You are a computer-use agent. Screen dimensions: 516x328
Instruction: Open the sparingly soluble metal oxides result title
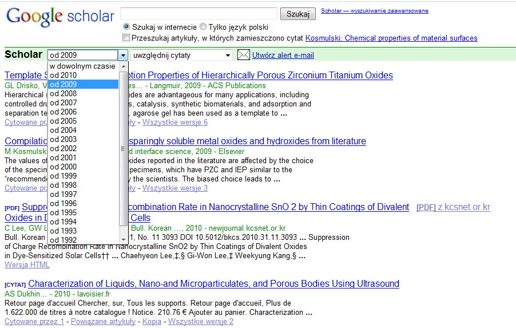click(x=247, y=141)
